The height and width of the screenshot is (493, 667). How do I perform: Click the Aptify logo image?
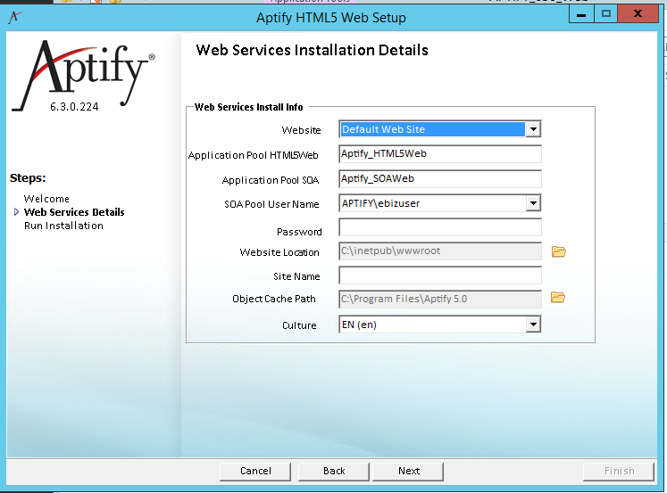click(x=84, y=75)
